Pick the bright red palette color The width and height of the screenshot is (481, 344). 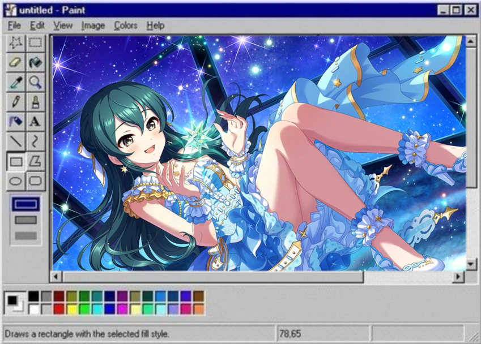point(59,309)
